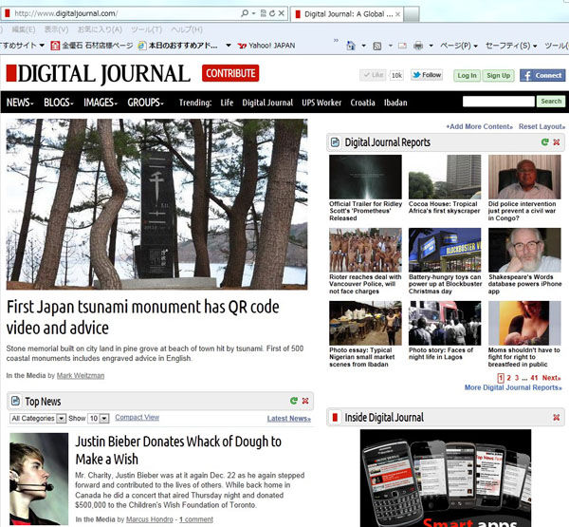The width and height of the screenshot is (569, 527).
Task: Open the Justin Bieber article thumbnail
Action: coord(39,479)
